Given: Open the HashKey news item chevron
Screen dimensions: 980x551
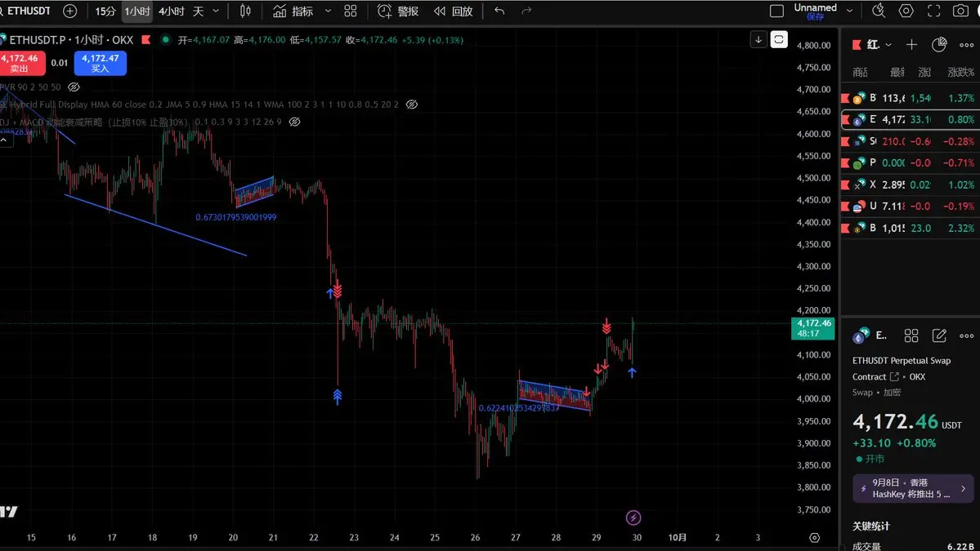Looking at the screenshot, I should (x=963, y=489).
